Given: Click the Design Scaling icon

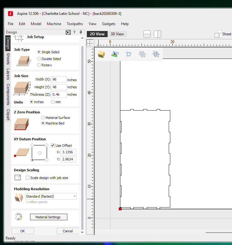Looking at the screenshot, I should (x=18, y=177).
